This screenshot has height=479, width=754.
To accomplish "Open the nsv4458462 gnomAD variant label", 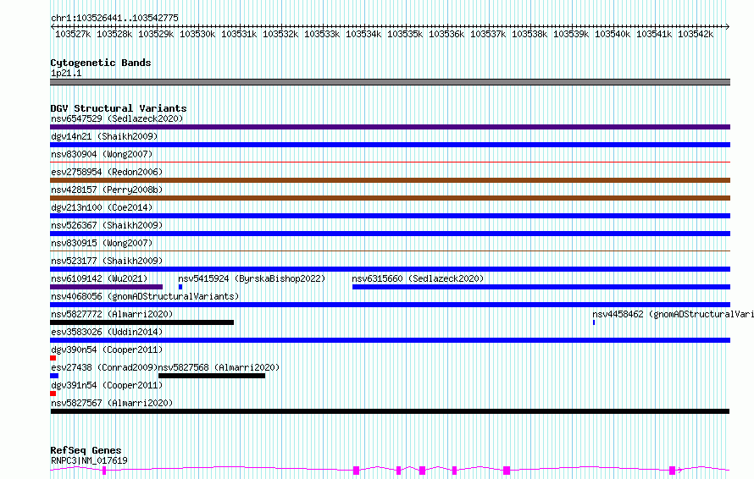I will [x=673, y=314].
